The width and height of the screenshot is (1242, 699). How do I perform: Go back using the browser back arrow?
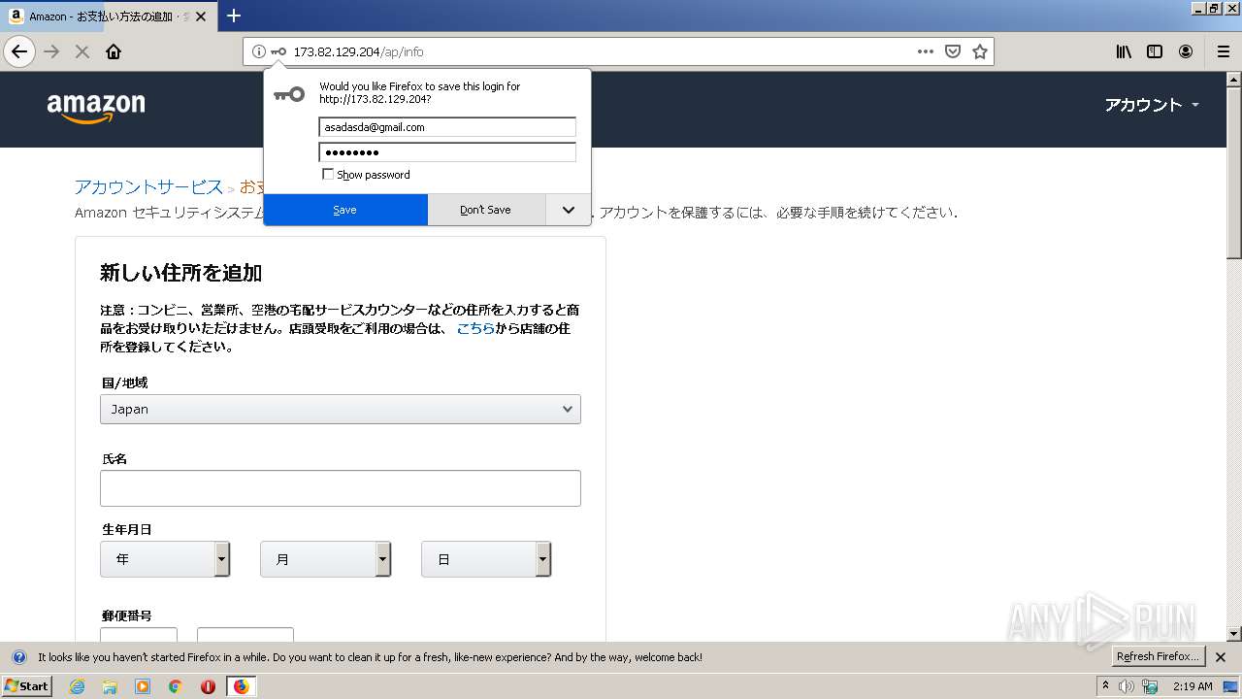[x=19, y=51]
